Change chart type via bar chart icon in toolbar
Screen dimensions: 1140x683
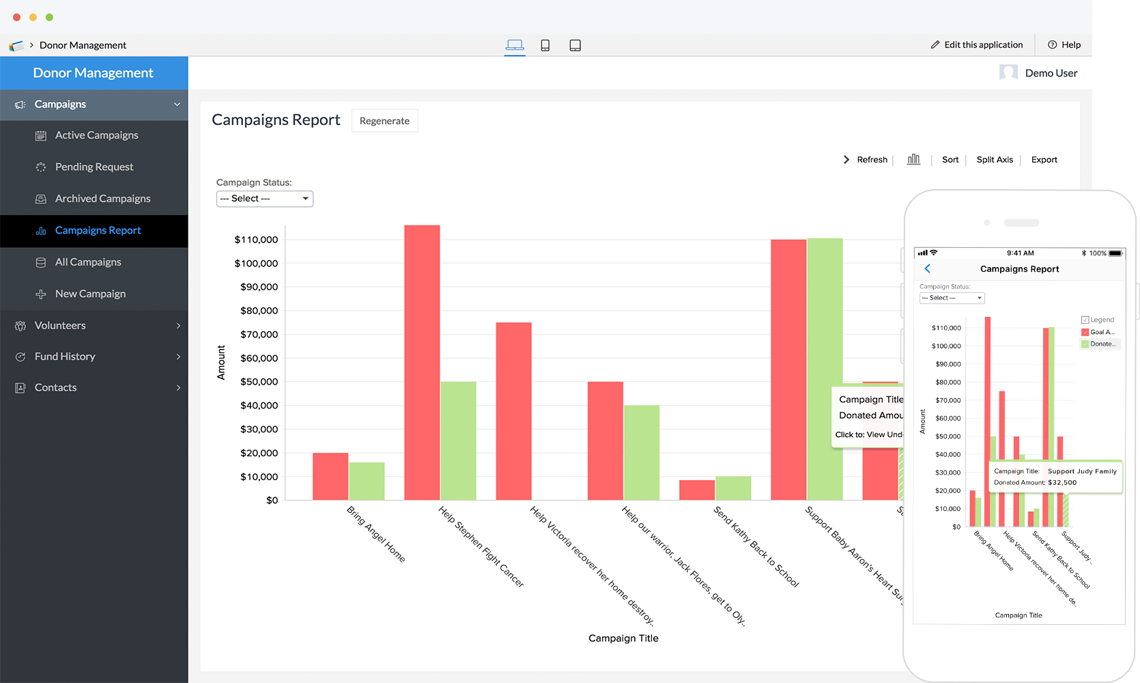[913, 159]
